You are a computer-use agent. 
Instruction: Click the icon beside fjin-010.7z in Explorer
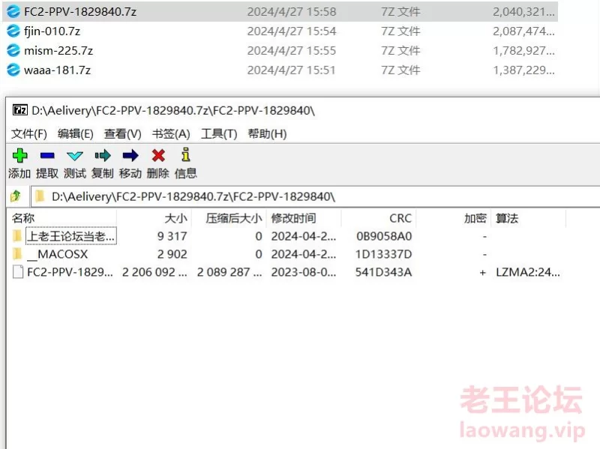[x=13, y=31]
